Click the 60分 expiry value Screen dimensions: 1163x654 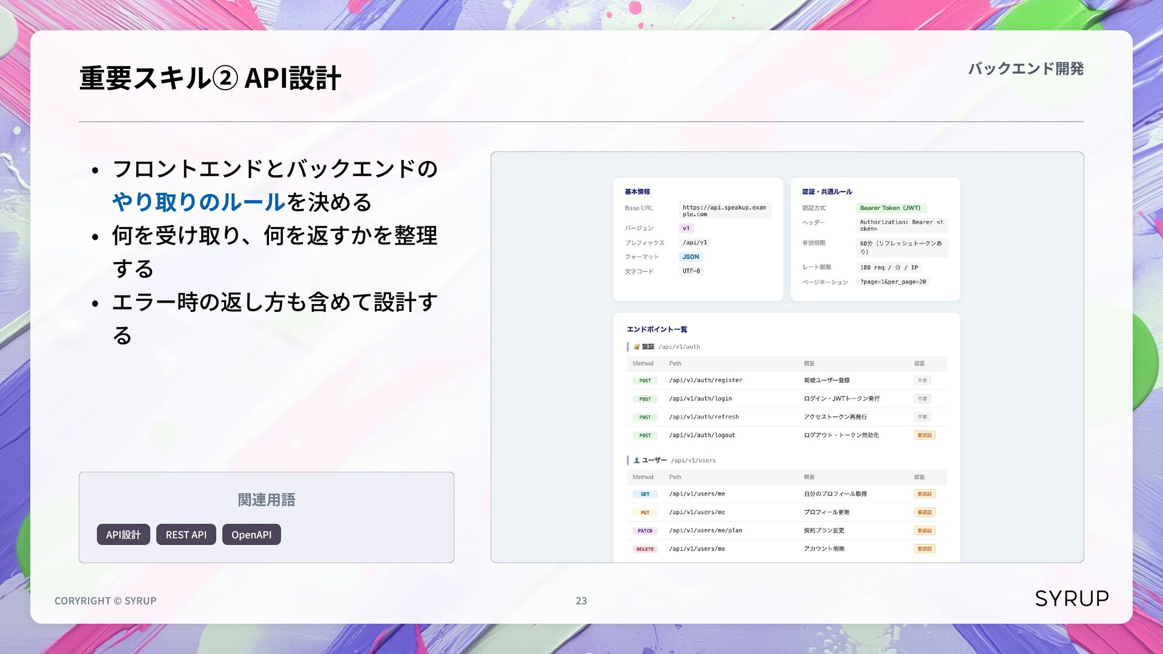coord(902,247)
